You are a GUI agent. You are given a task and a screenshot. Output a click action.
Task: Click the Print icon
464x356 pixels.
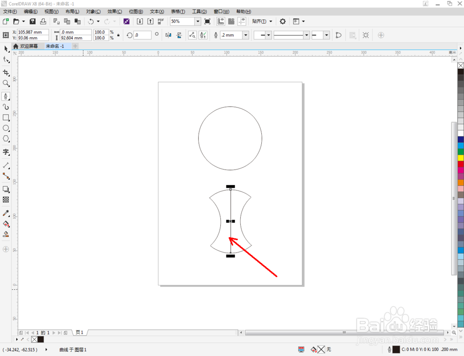43,21
